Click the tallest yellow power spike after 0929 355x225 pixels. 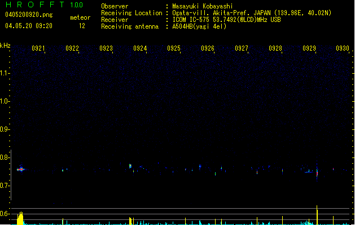(317, 215)
